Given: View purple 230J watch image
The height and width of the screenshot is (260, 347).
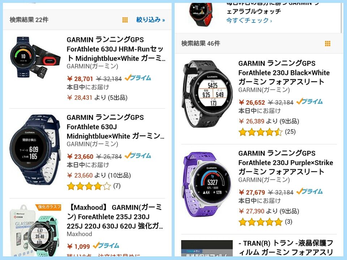Looking at the screenshot, I should 207,184.
